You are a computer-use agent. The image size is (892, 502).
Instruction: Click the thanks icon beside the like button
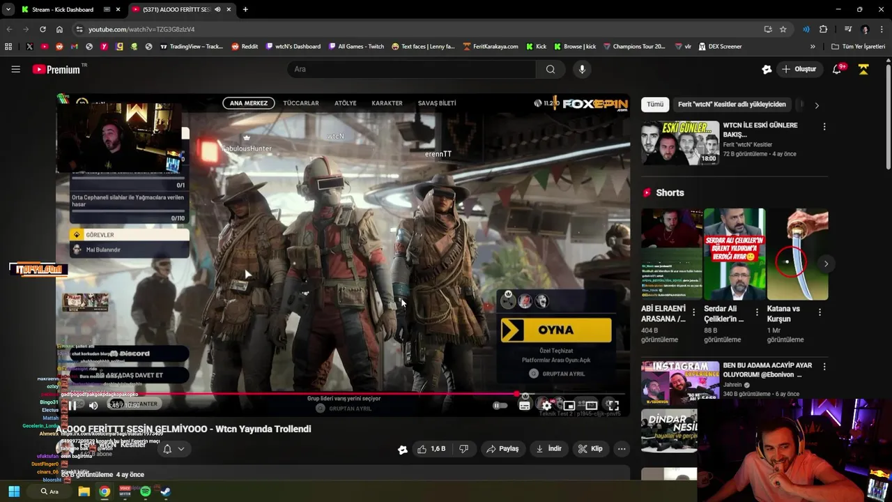(402, 450)
